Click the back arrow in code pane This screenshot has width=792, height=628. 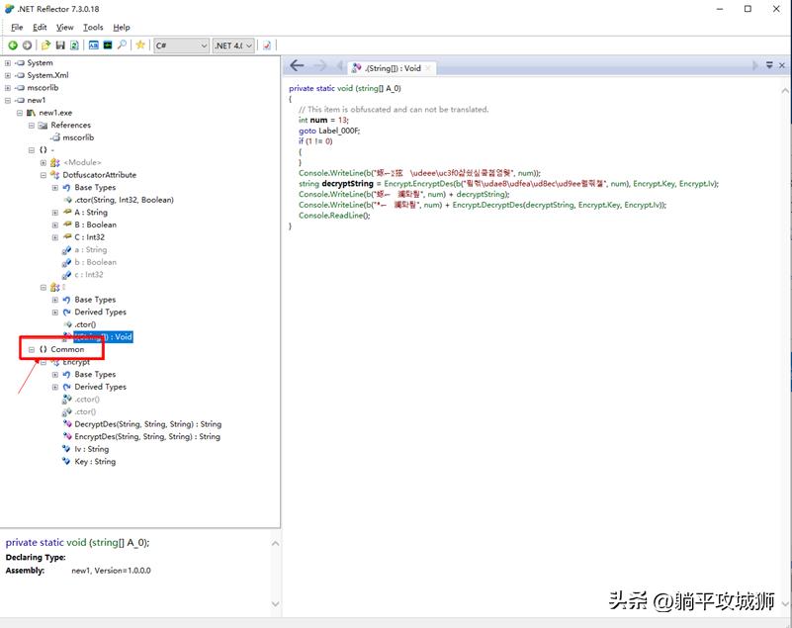[297, 66]
